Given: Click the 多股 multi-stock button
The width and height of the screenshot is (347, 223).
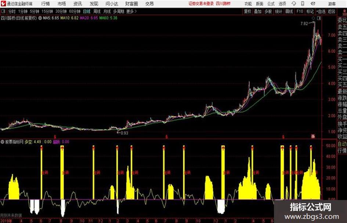Looking at the screenshot, I should (x=268, y=11).
